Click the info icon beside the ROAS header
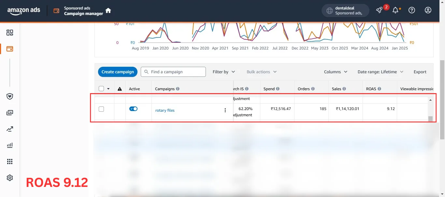 pos(380,89)
